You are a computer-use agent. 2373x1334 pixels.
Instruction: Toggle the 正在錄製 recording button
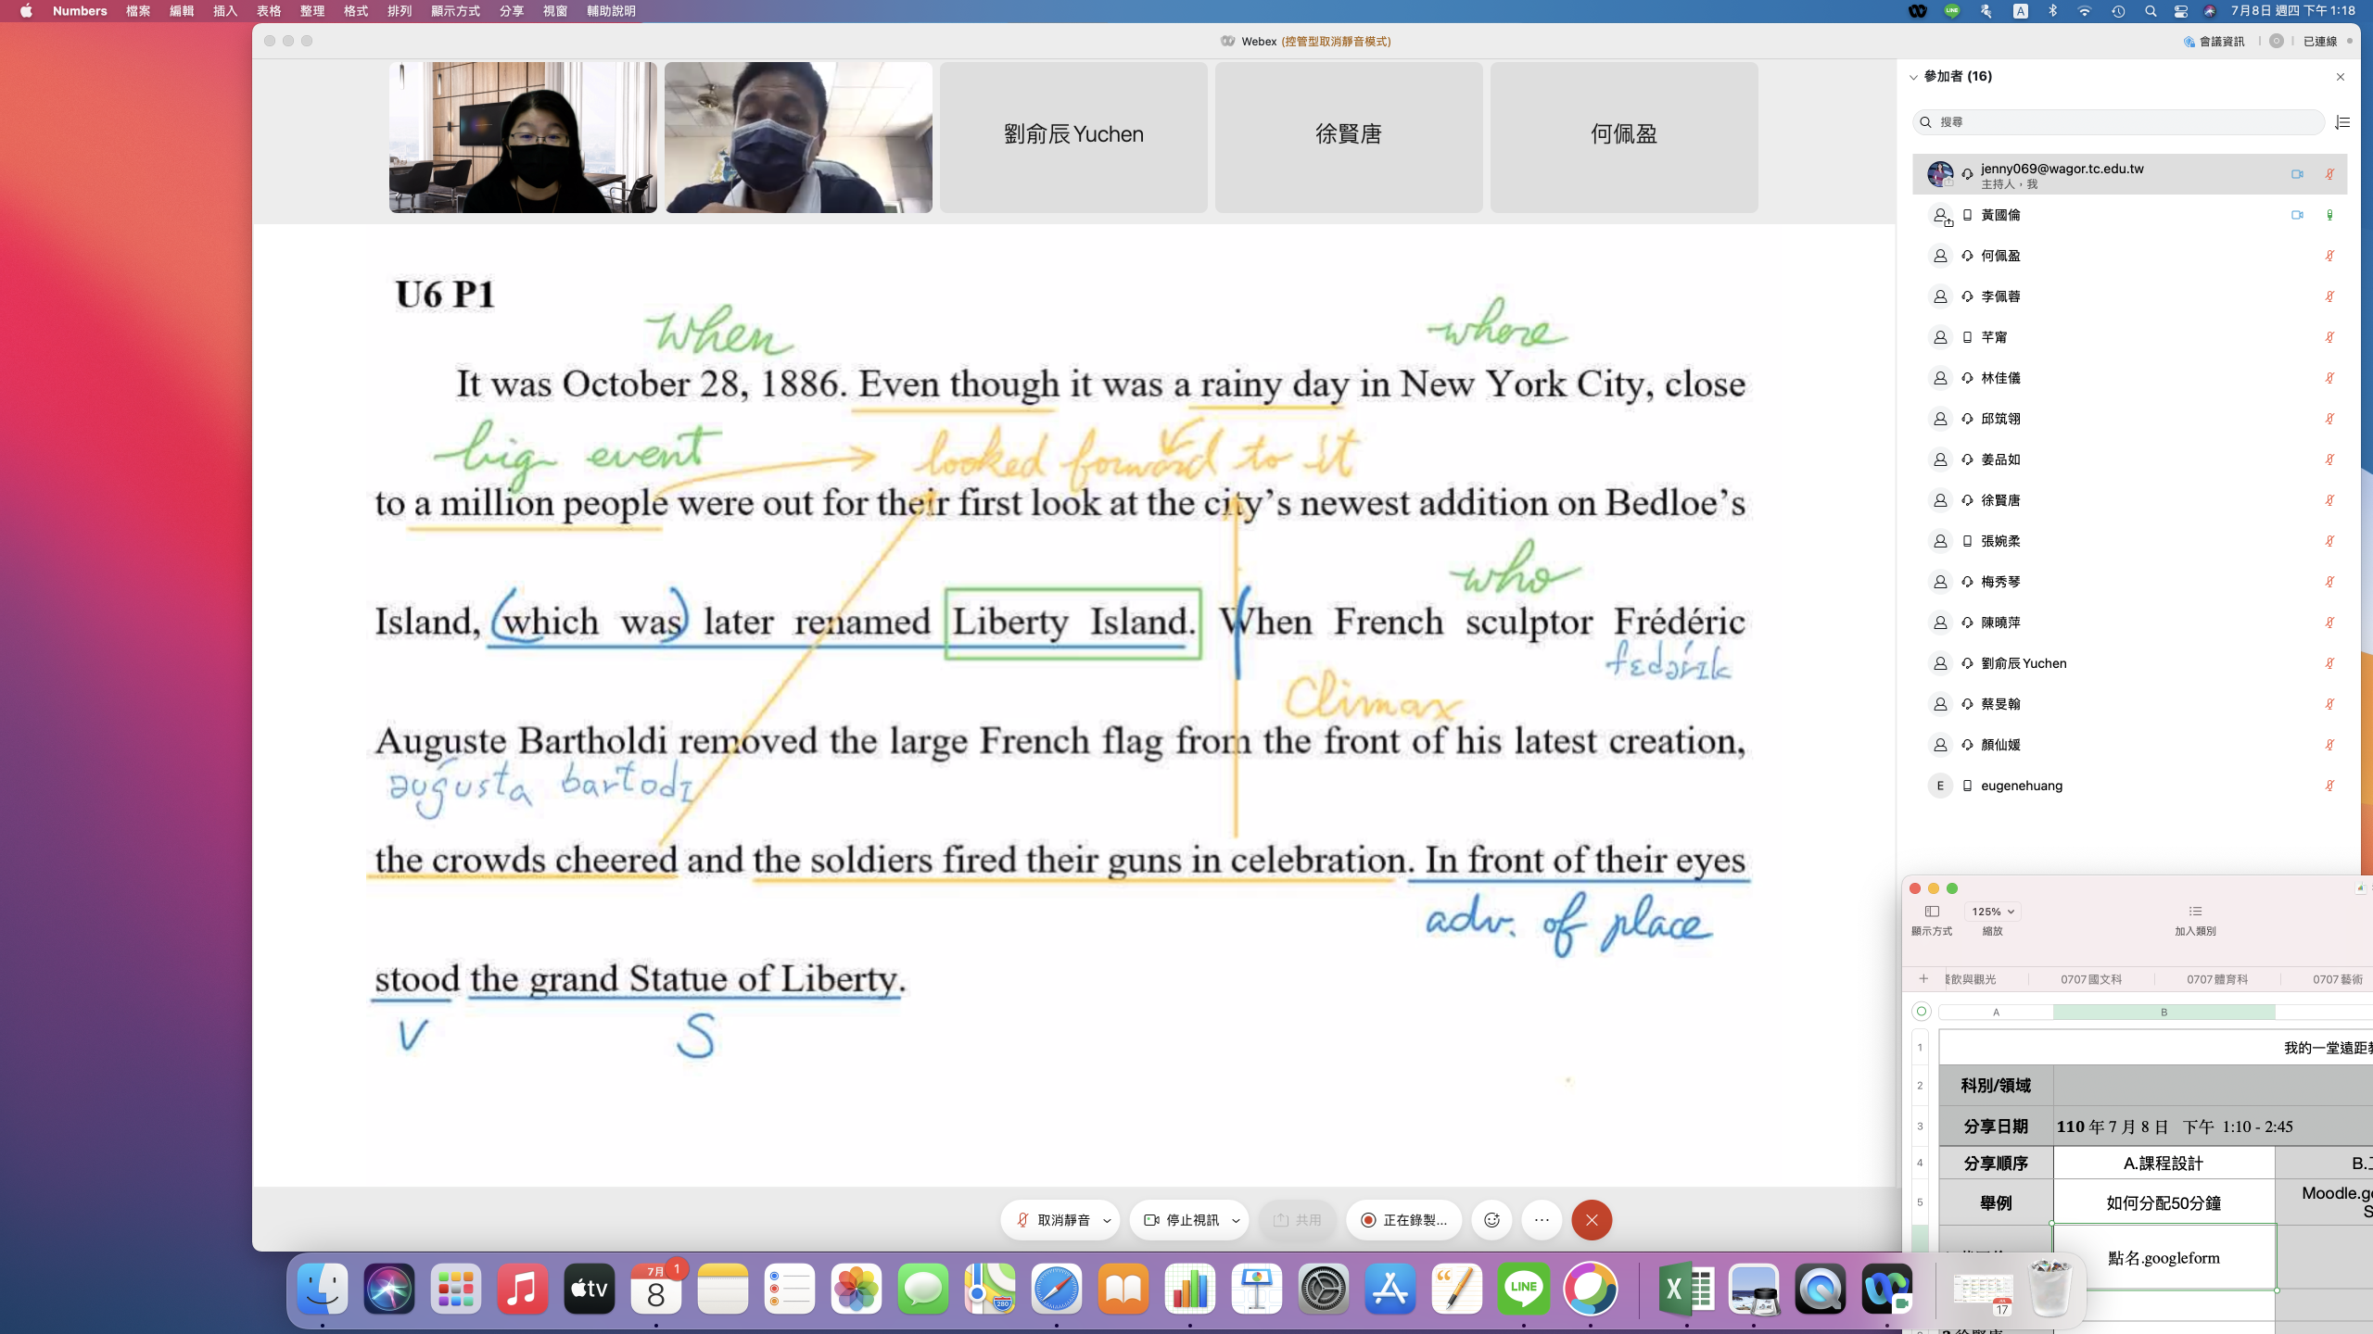(x=1403, y=1220)
